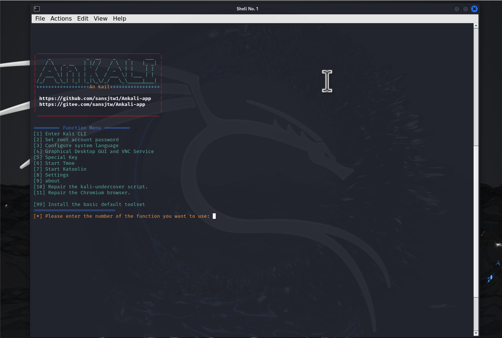502x338 pixels.
Task: Open the File menu
Action: point(40,19)
